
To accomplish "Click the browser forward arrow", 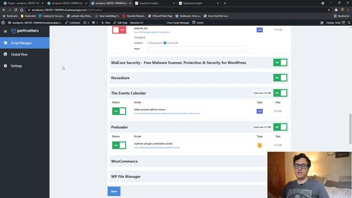I will click(10, 10).
